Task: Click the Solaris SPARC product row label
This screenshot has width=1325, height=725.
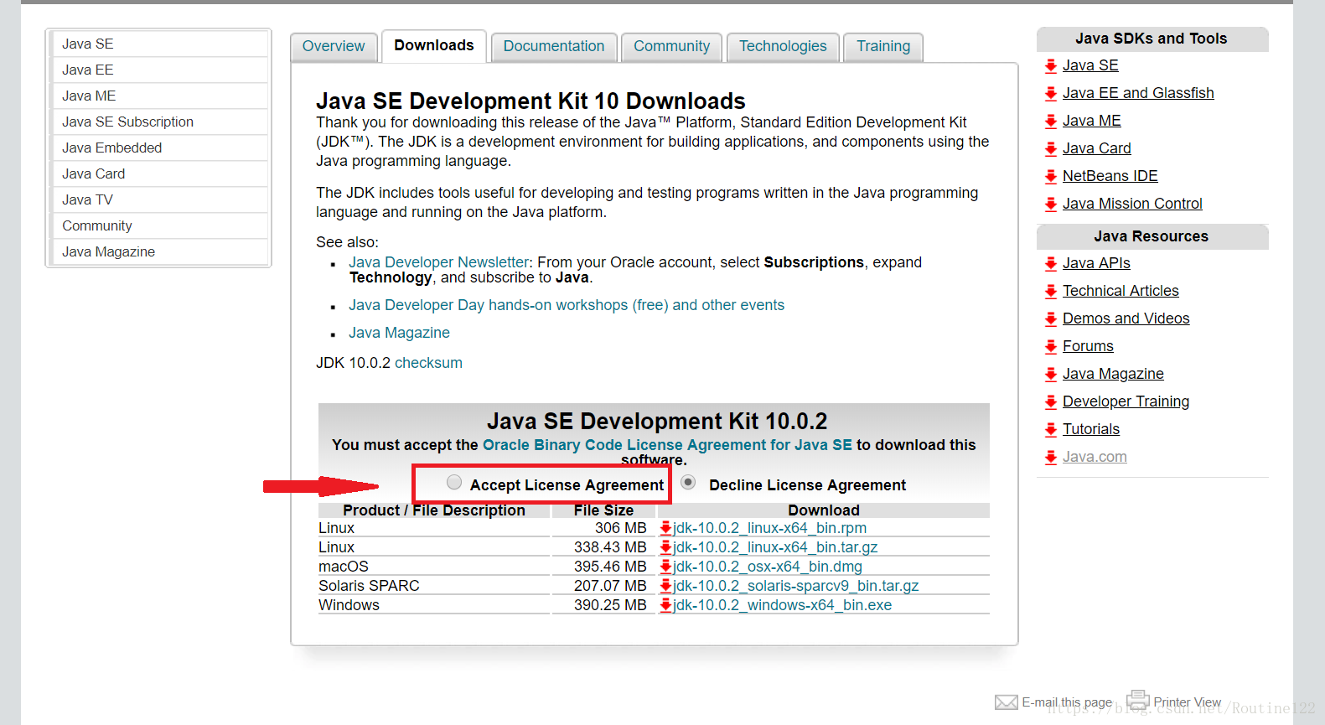Action: point(369,586)
